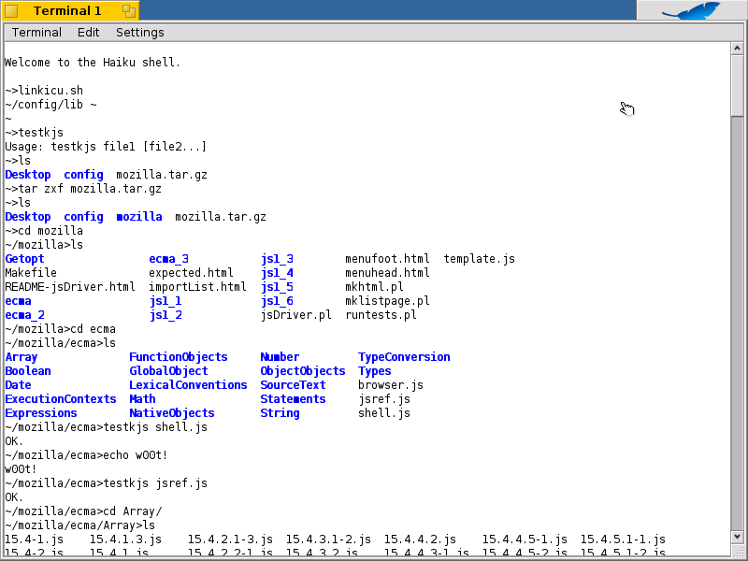Click the 'tar zxf mozilla.tar.gz' command
748x561 pixels.
(x=83, y=189)
